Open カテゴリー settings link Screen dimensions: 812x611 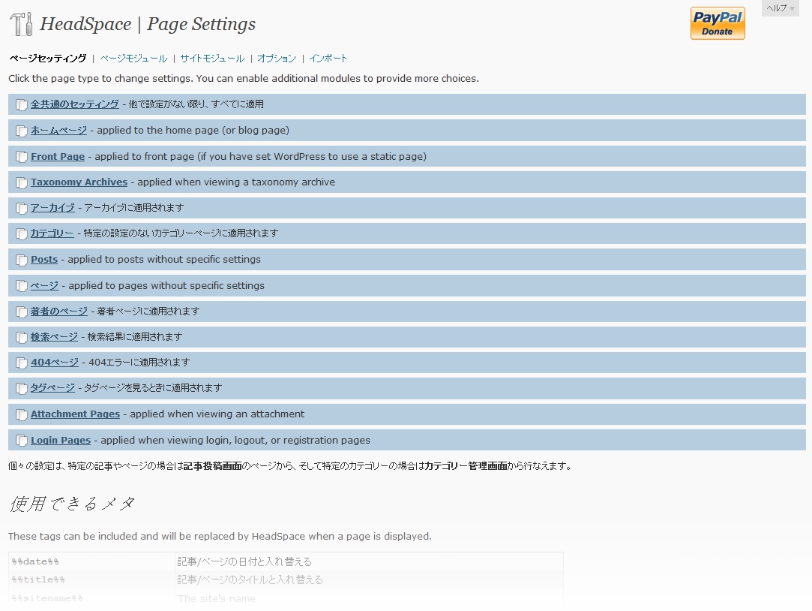52,233
